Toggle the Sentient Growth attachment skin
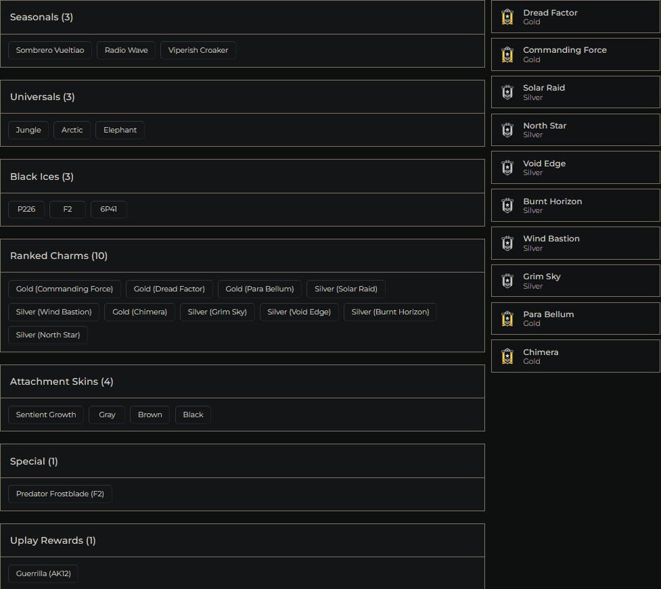The width and height of the screenshot is (661, 589). tap(45, 415)
